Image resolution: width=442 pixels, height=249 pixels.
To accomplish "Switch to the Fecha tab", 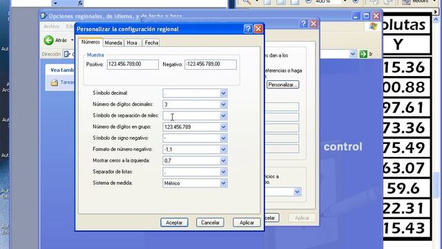I will (x=151, y=43).
